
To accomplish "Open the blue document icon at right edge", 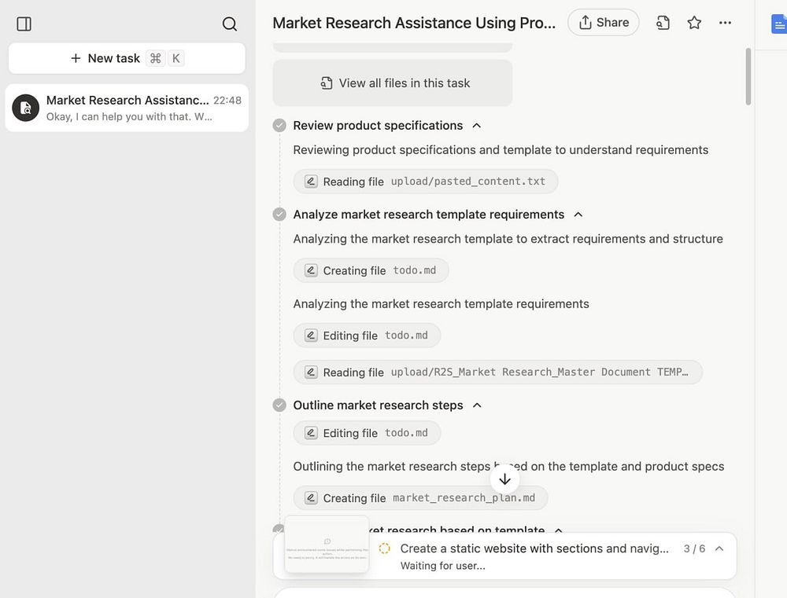I will (x=778, y=24).
